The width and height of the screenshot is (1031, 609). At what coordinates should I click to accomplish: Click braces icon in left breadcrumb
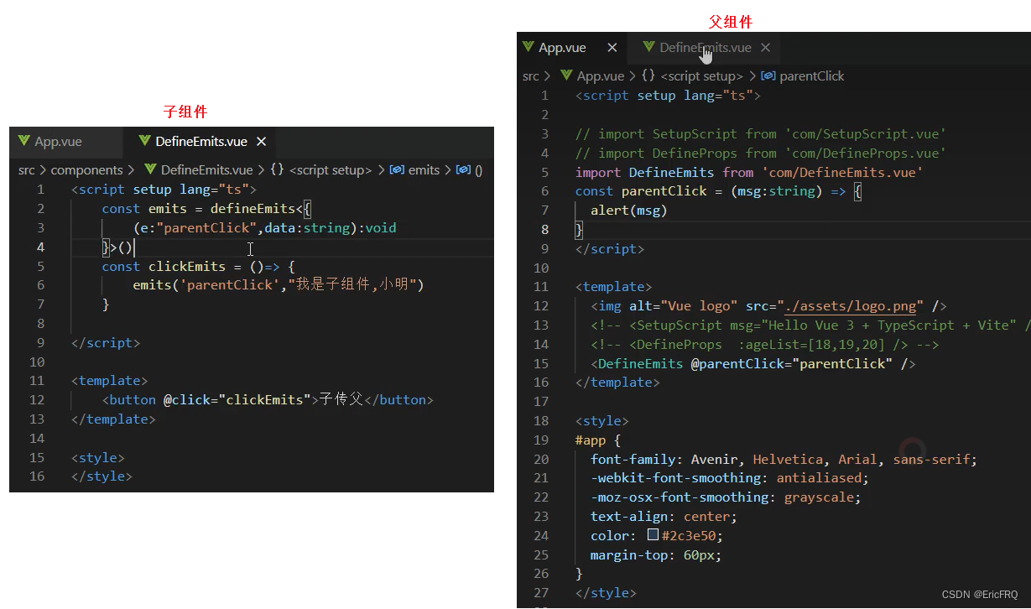coord(277,169)
